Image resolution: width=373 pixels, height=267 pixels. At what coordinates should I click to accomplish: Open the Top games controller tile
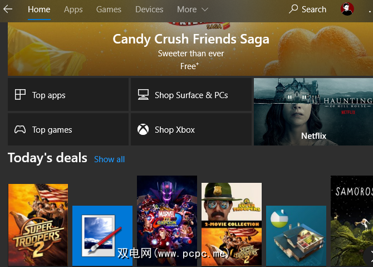click(x=68, y=130)
